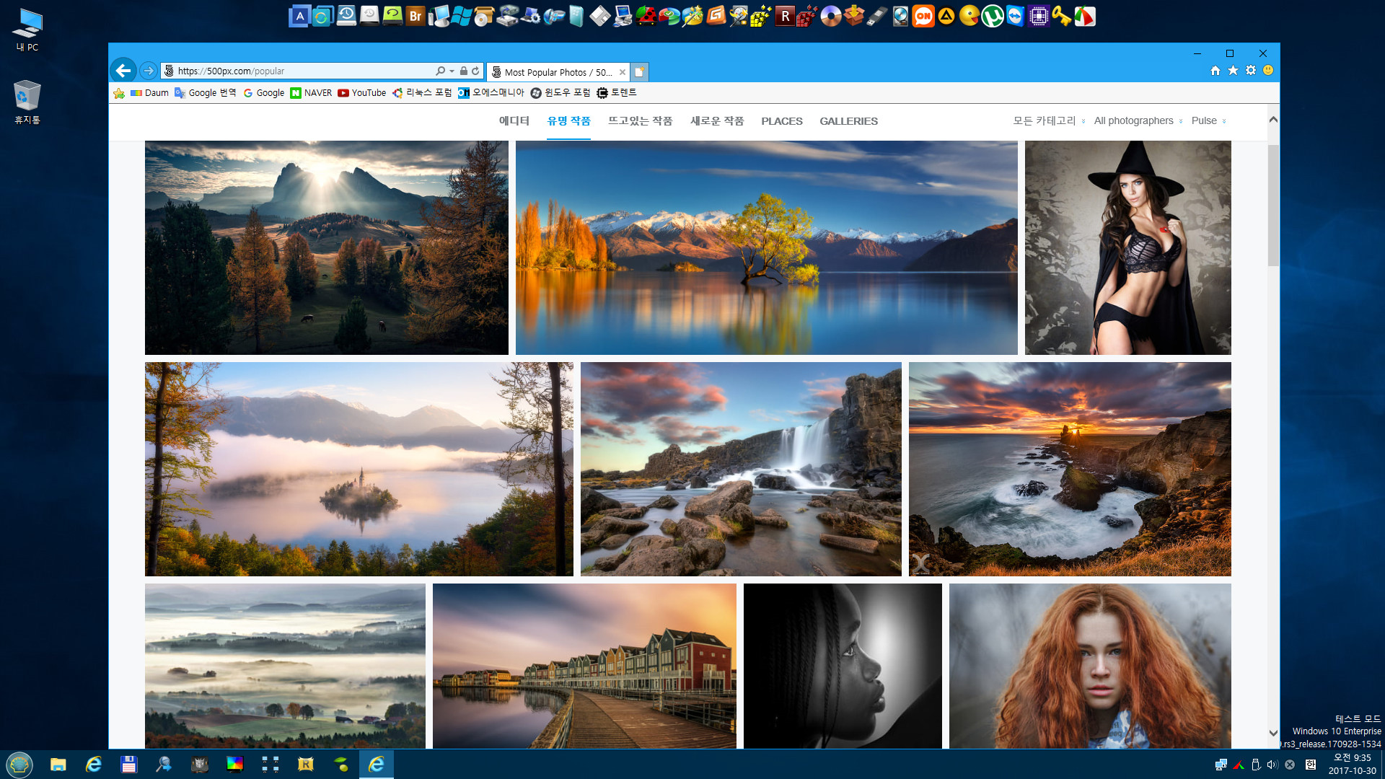Open File Explorer from the taskbar
The height and width of the screenshot is (779, 1385).
pyautogui.click(x=58, y=764)
